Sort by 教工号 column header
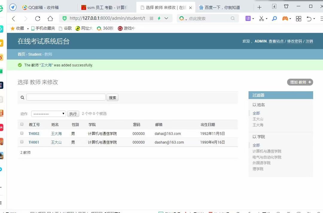The height and width of the screenshot is (213, 323). [x=34, y=125]
